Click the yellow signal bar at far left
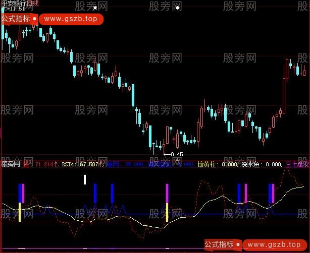The width and height of the screenshot is (310, 253). click(20, 212)
